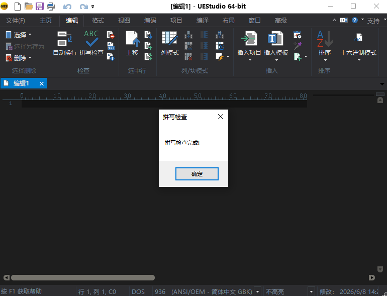Click the ribbon mode icon beside help

pos(344,20)
